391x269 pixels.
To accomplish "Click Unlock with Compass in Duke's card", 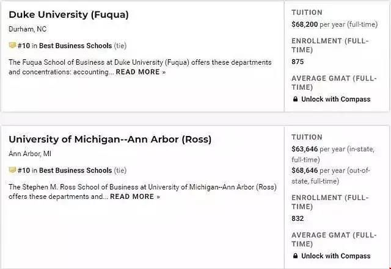I will coord(335,99).
